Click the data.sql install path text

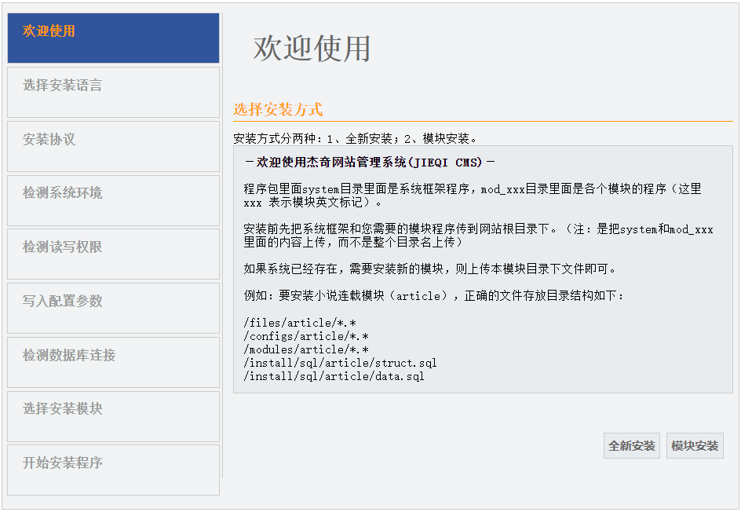334,376
